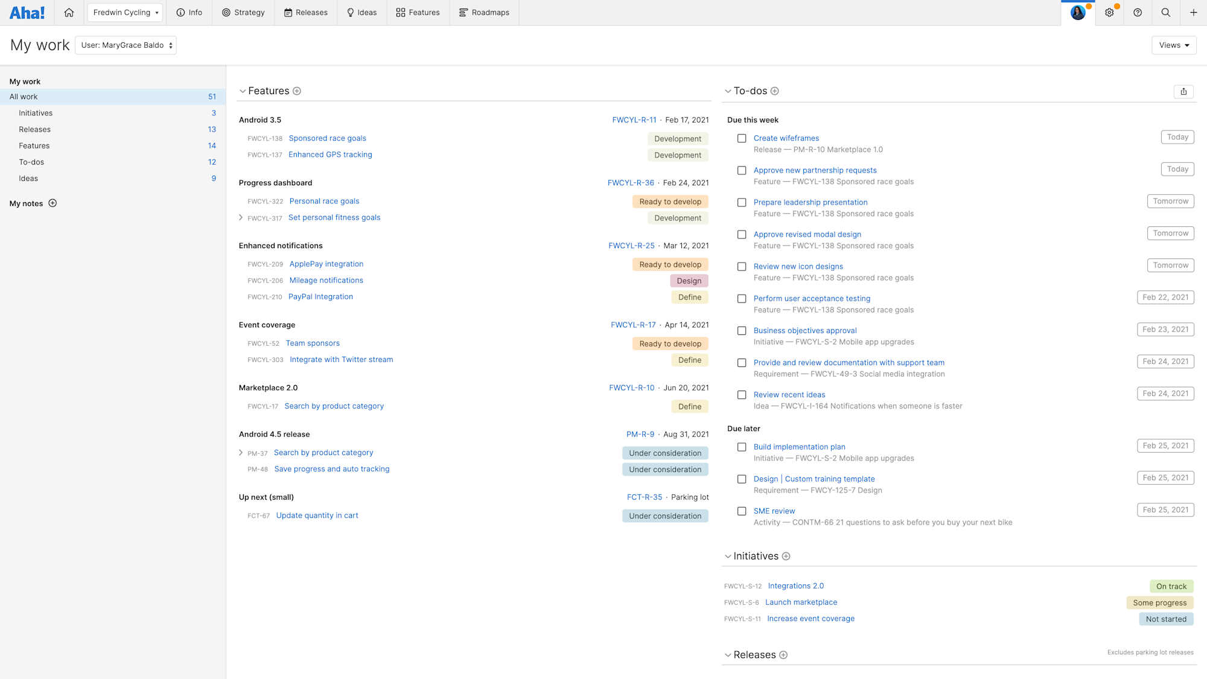The height and width of the screenshot is (679, 1207).
Task: Open the Roadmaps menu item
Action: point(484,12)
